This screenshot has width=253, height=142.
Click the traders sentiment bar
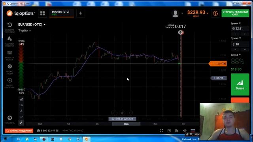(21, 67)
